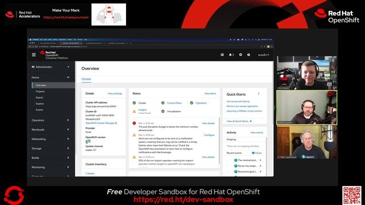The width and height of the screenshot is (365, 205).
Task: Expand the Builds navigation section
Action: coord(51,158)
